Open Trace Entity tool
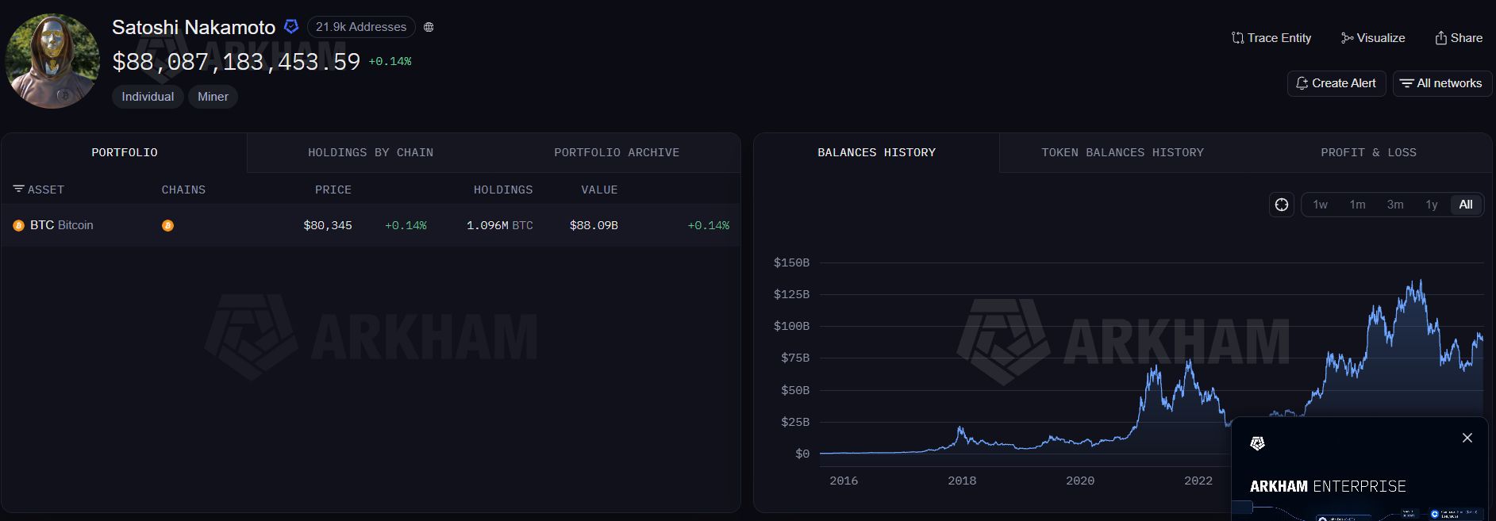The width and height of the screenshot is (1496, 521). (1271, 38)
